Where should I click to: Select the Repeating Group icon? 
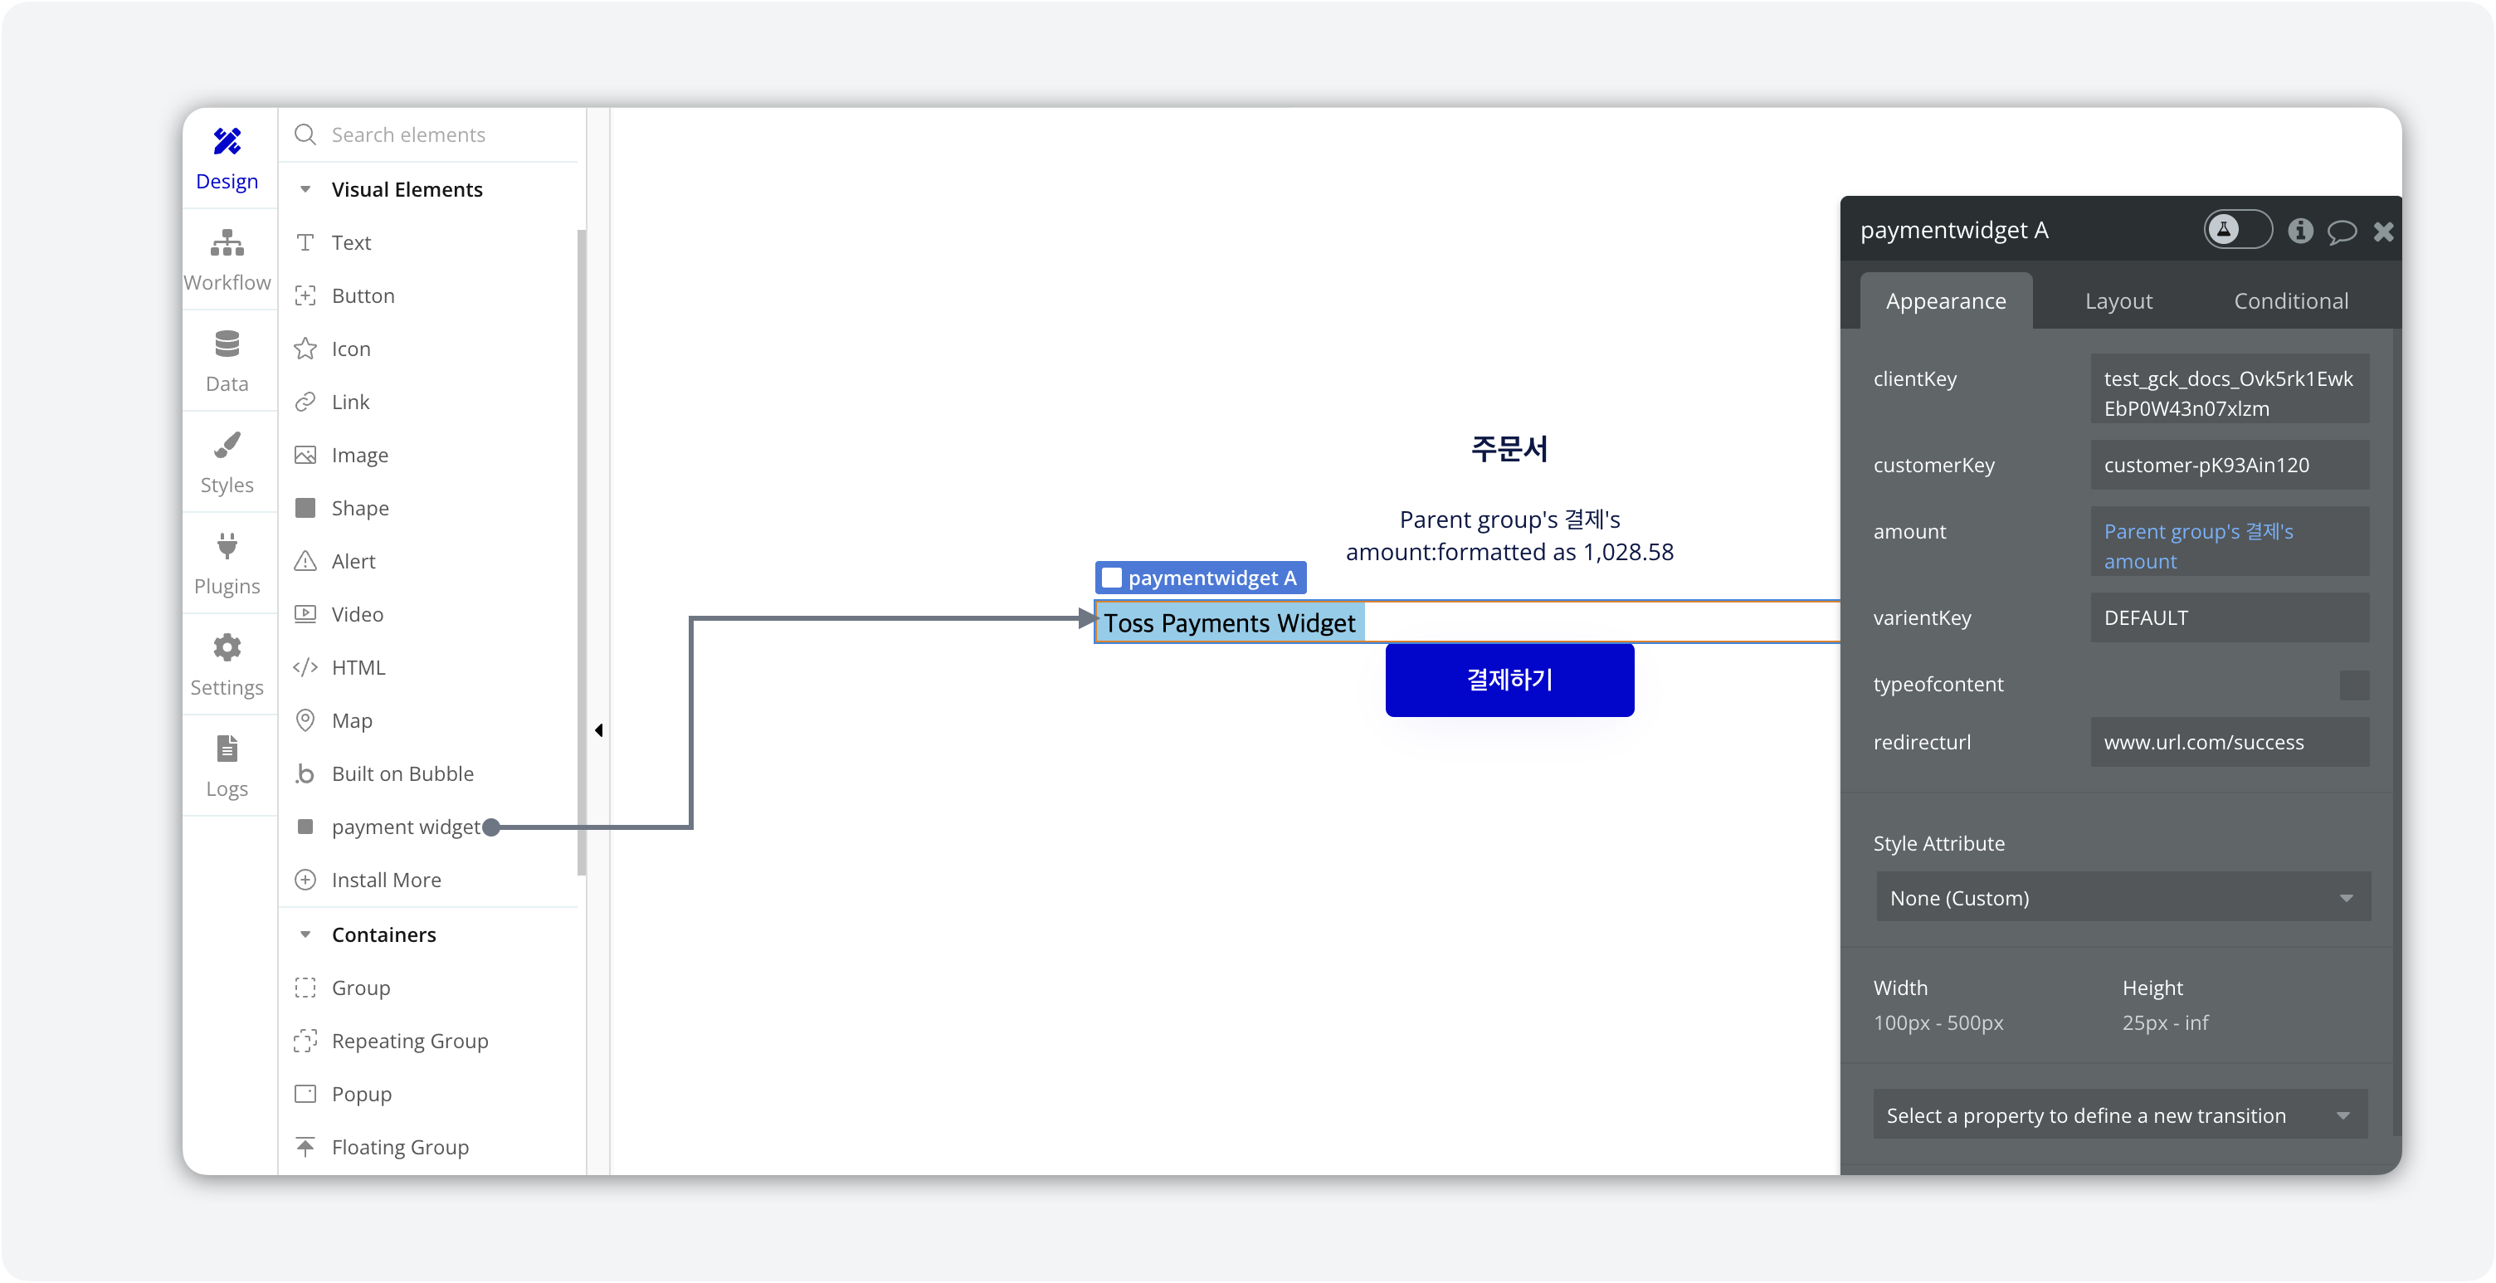pyautogui.click(x=305, y=1042)
